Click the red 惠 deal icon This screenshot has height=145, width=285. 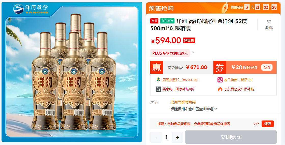coord(156,67)
